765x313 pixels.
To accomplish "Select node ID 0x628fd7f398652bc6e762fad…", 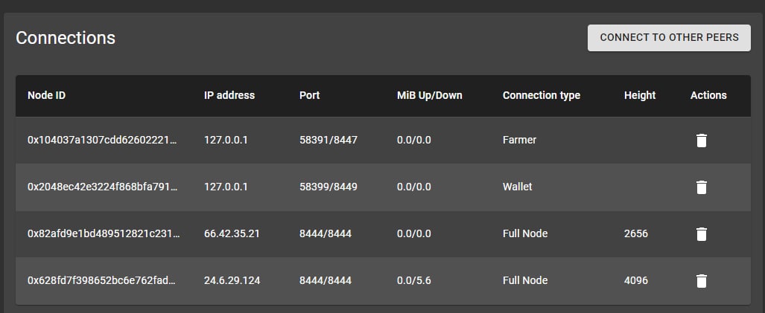I will click(x=101, y=280).
